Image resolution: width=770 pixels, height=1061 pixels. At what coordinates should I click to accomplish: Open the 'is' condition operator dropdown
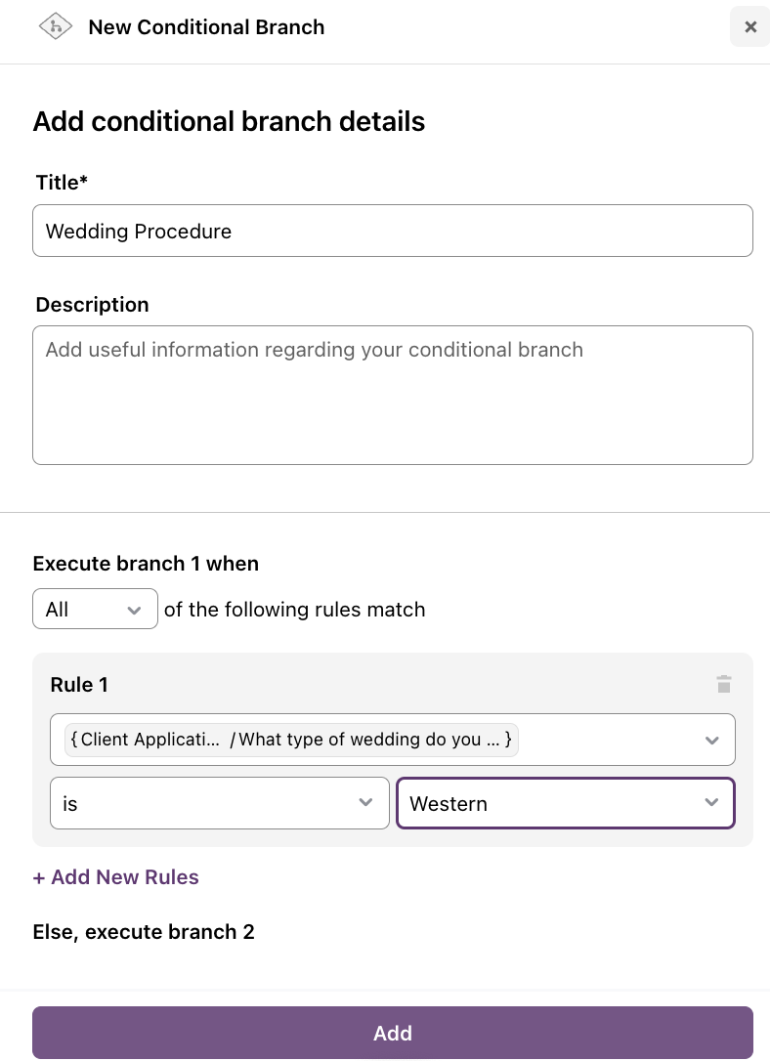click(220, 803)
